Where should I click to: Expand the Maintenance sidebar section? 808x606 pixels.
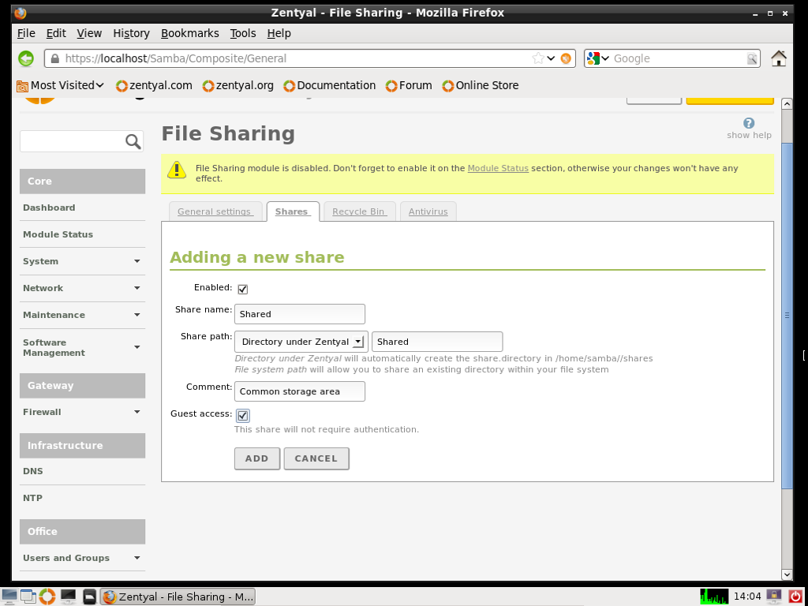82,315
